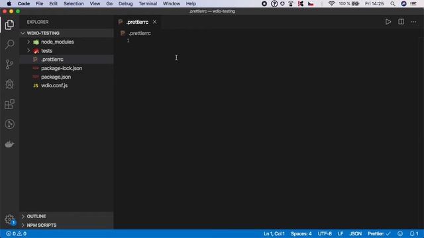Close the .prettierrc editor tab
Image resolution: width=424 pixels, height=238 pixels.
click(154, 22)
